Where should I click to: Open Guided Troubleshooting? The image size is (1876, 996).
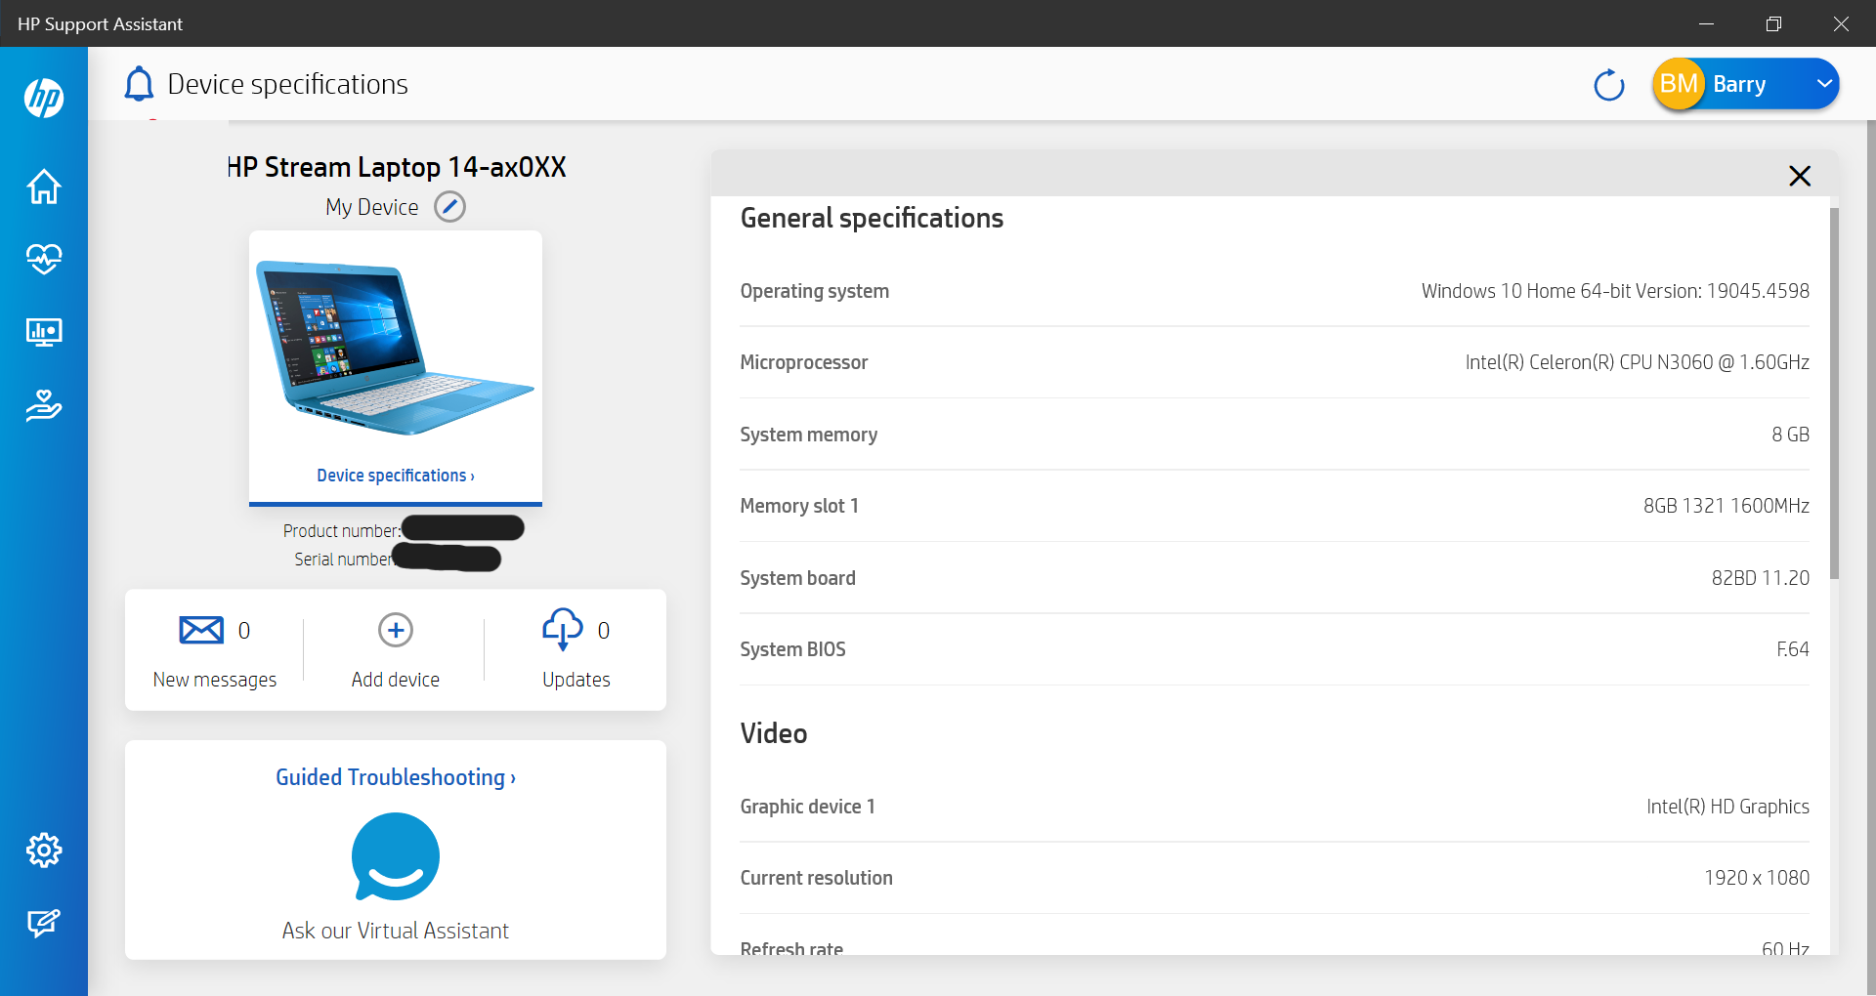[395, 777]
